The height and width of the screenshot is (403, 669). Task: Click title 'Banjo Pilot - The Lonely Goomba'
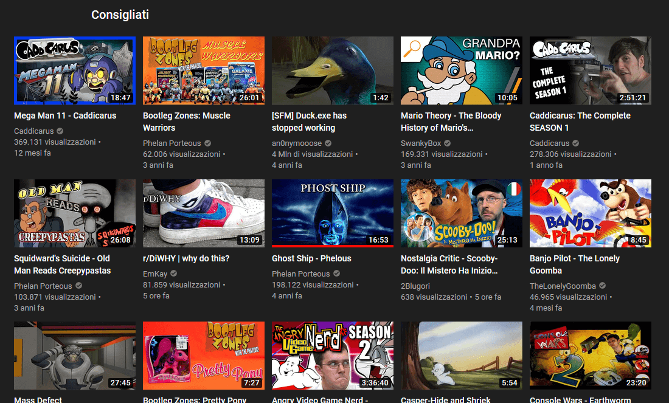click(x=574, y=264)
